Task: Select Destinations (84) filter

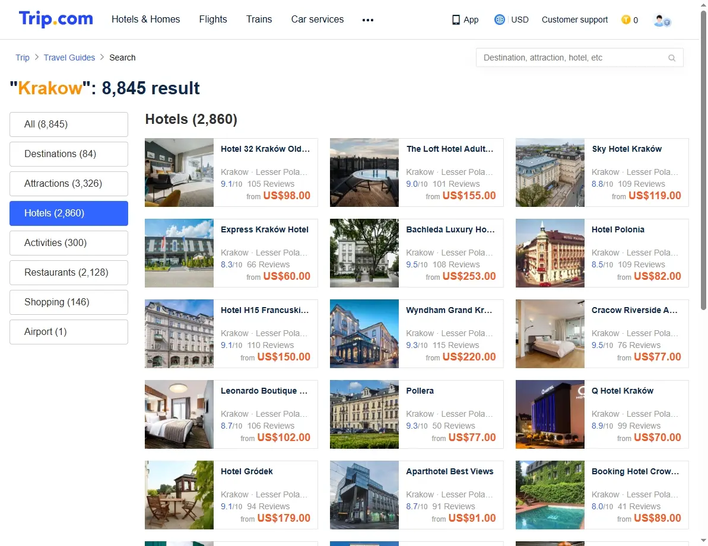Action: coord(69,154)
